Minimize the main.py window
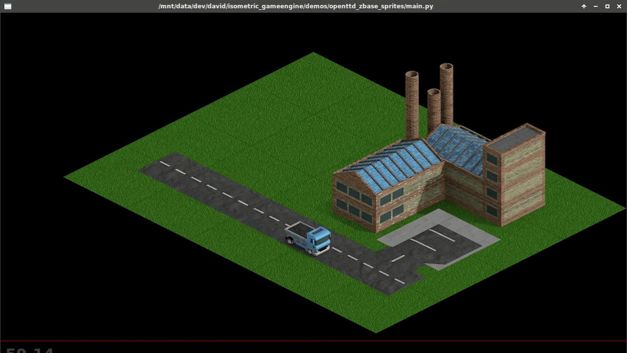Screen dimensions: 627x353 coord(596,6)
